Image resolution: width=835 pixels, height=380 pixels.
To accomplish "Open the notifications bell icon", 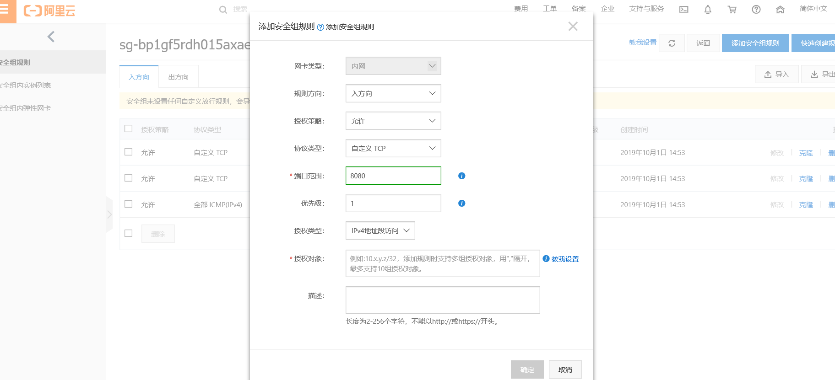I will pos(708,9).
